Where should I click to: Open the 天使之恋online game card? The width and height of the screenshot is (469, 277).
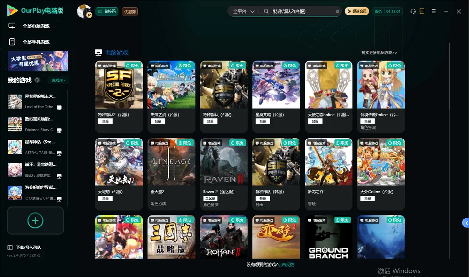coord(328,97)
